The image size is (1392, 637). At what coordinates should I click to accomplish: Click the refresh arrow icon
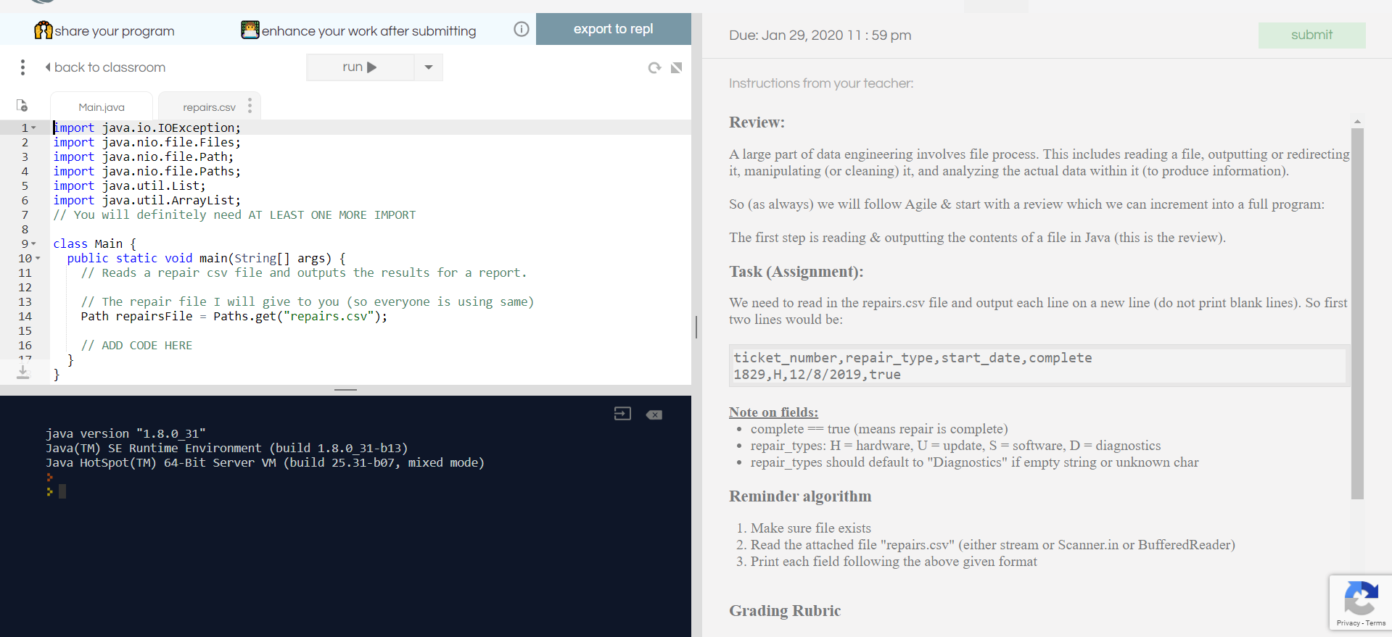point(654,67)
